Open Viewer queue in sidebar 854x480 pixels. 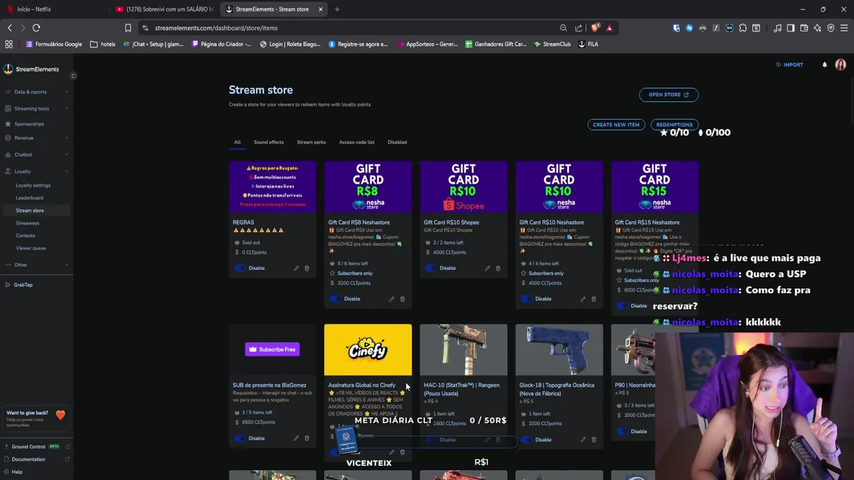point(31,248)
